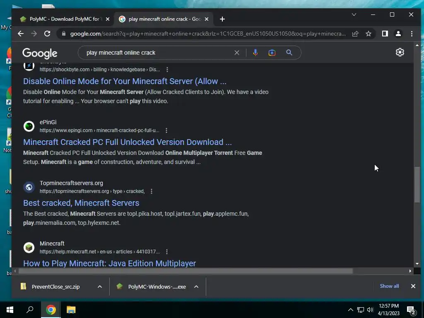Click the epingi.com breadcrumb URL
This screenshot has height=318, width=424.
pos(99,130)
